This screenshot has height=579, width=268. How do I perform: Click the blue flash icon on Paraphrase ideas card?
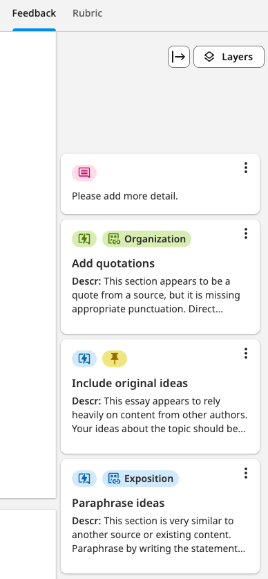pyautogui.click(x=84, y=479)
